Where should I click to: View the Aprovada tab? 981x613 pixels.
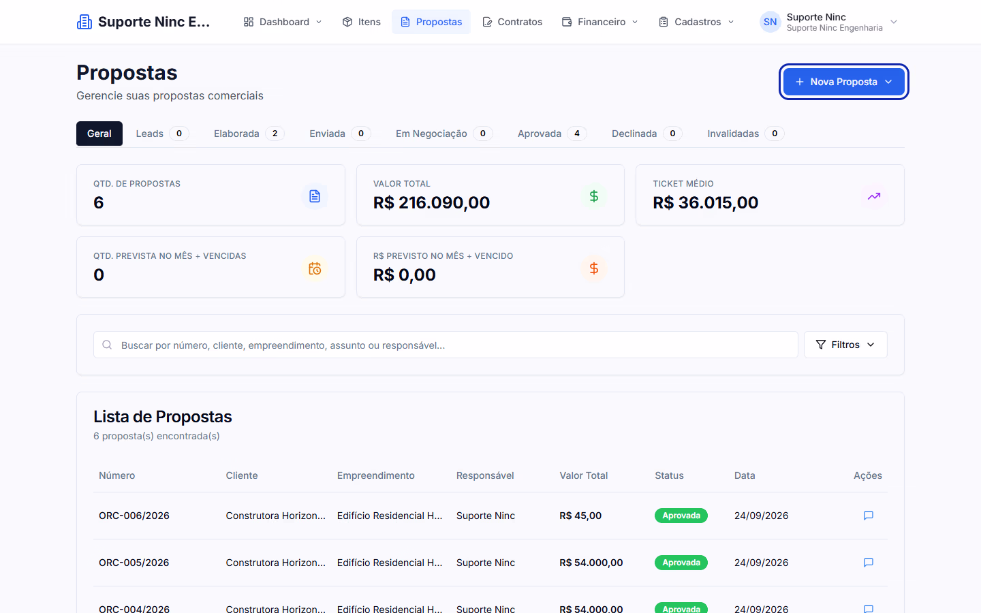click(552, 133)
